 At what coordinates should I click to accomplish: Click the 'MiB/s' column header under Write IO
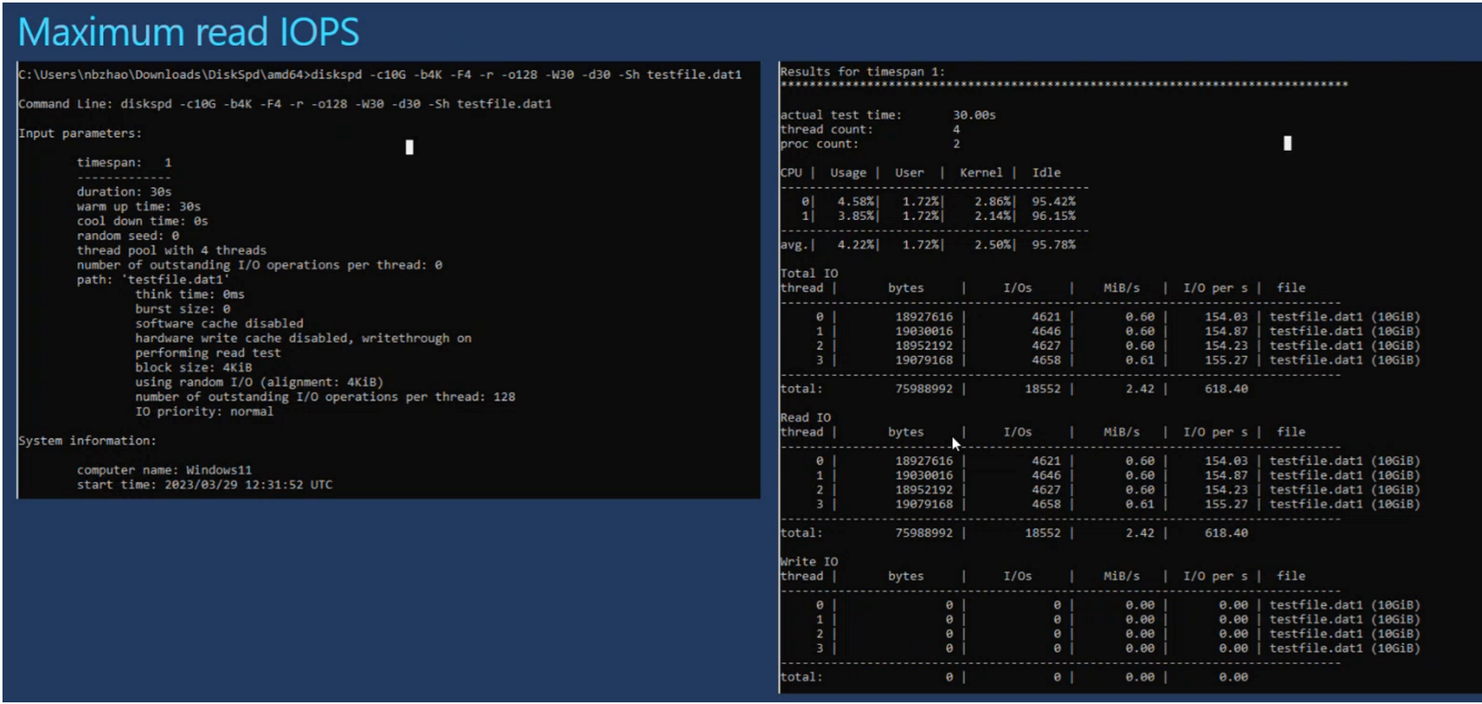coord(1122,576)
